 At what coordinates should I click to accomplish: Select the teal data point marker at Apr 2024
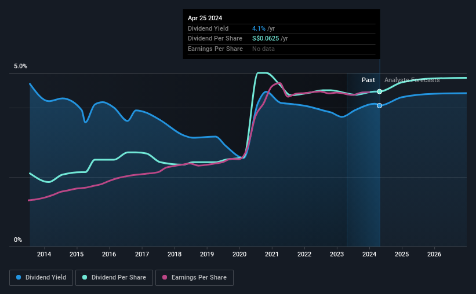379,91
